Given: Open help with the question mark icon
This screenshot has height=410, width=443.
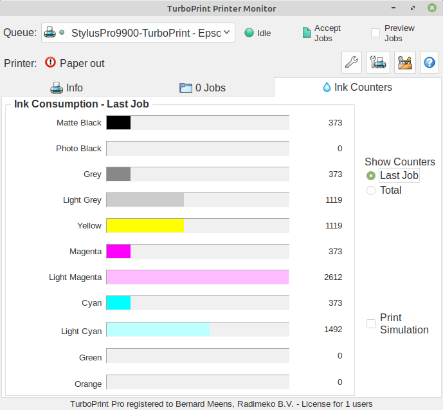Looking at the screenshot, I should coord(429,62).
